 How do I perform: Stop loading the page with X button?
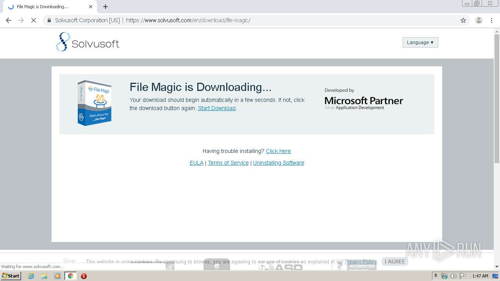click(34, 20)
